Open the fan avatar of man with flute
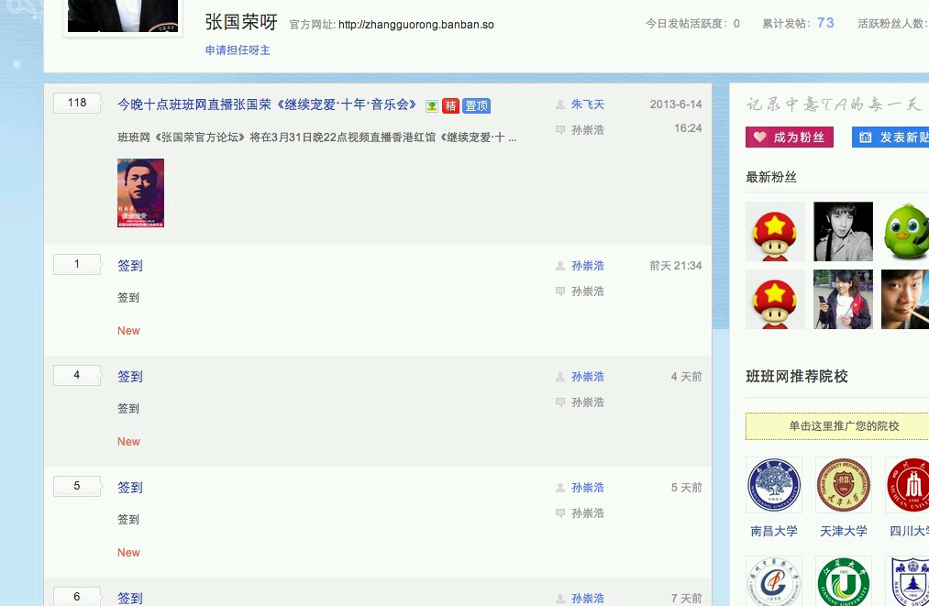The height and width of the screenshot is (606, 929). (x=905, y=299)
